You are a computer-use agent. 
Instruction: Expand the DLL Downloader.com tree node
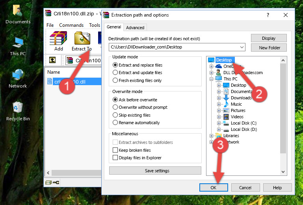tap(211, 73)
